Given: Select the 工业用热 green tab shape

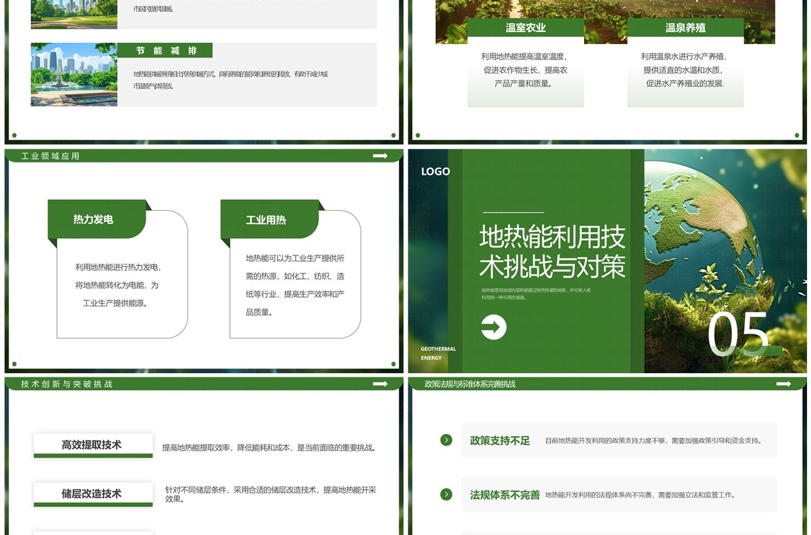Looking at the screenshot, I should (x=270, y=219).
